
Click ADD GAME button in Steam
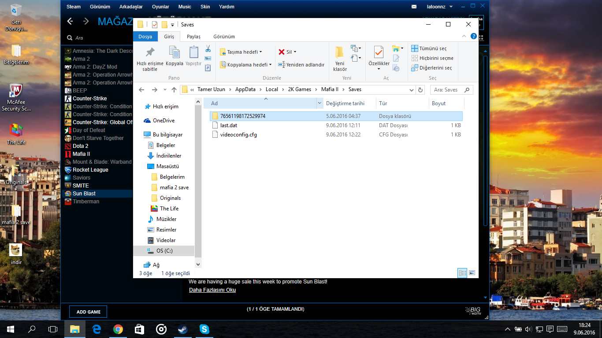pyautogui.click(x=88, y=312)
